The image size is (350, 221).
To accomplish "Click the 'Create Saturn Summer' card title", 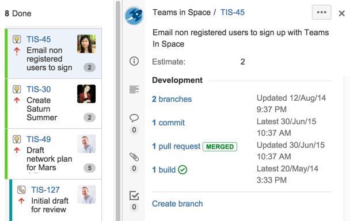I will (x=42, y=109).
